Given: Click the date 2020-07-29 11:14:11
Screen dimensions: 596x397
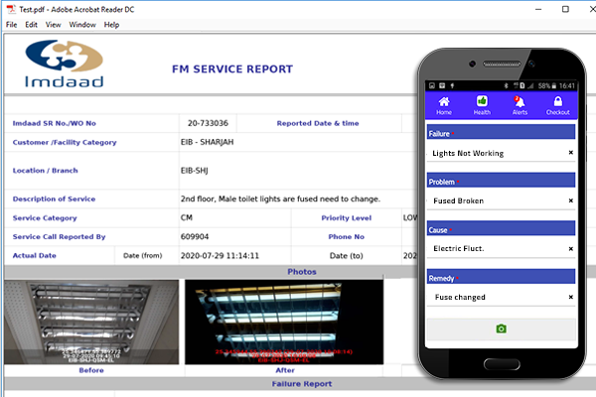Looking at the screenshot, I should (x=220, y=256).
